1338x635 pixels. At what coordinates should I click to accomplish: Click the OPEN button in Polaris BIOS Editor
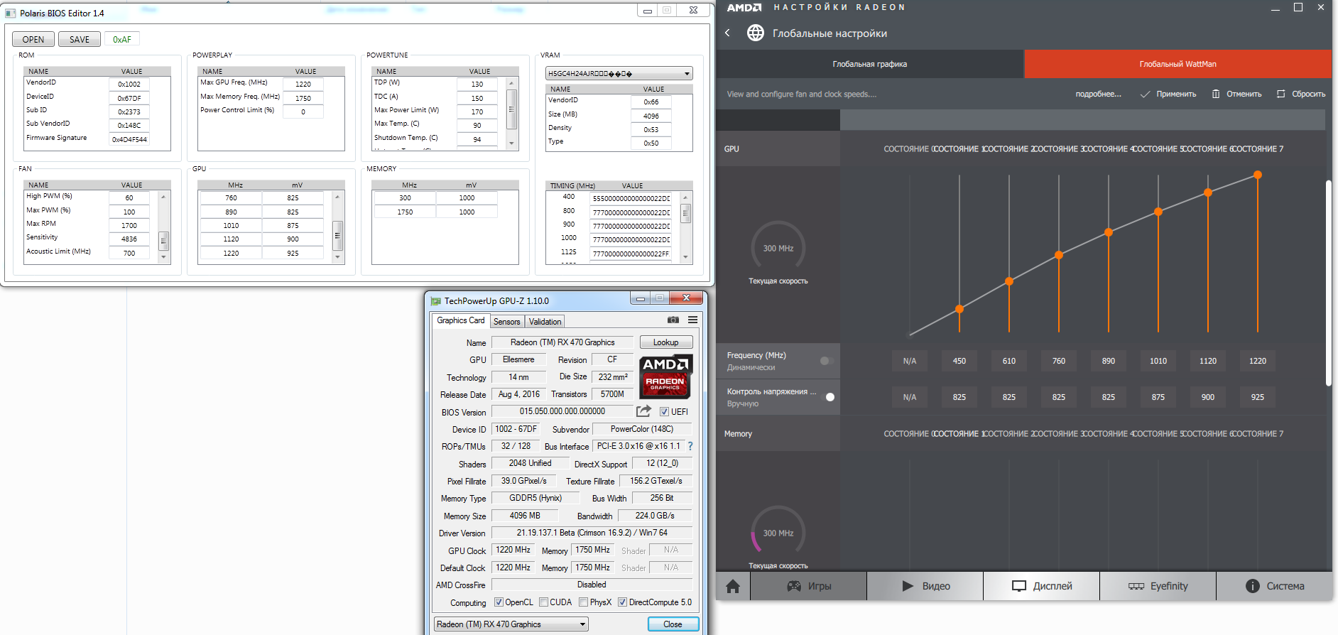33,39
